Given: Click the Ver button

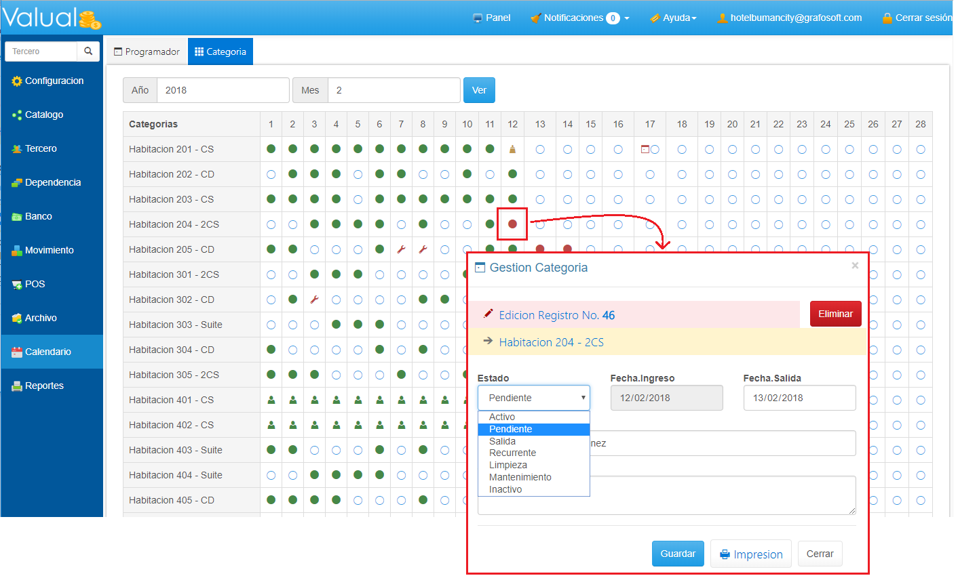Looking at the screenshot, I should (479, 90).
